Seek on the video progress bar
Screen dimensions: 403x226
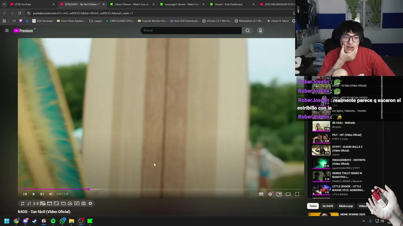pos(161,189)
